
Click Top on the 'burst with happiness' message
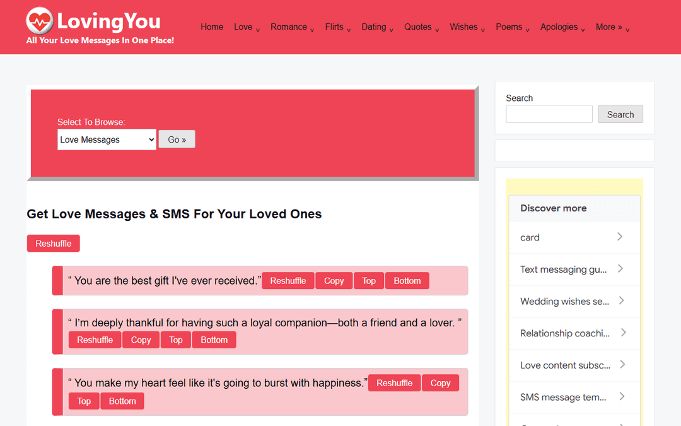(x=84, y=401)
